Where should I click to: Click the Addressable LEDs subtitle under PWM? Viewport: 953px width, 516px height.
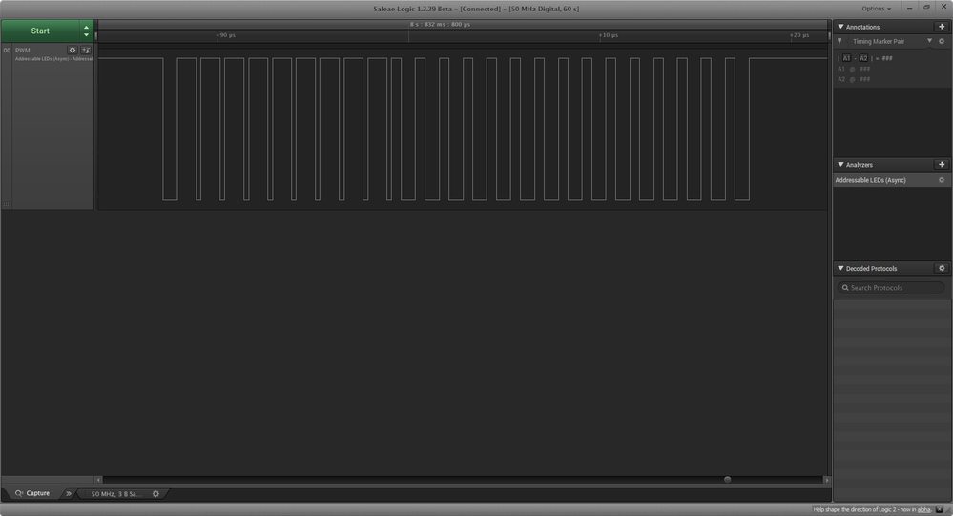point(54,59)
